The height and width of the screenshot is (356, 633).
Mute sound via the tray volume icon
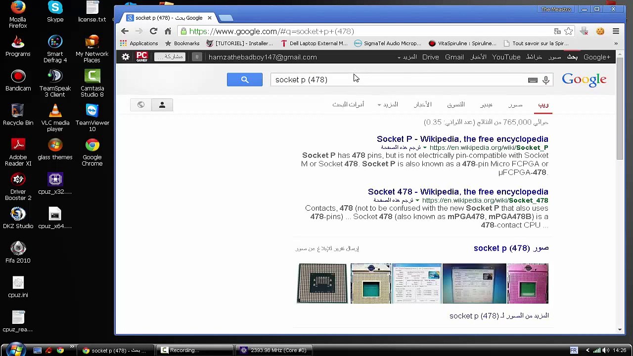point(606,350)
